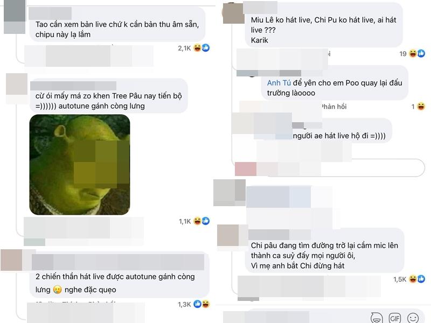View reactions on the 2,1K comment
Image resolution: width=431 pixels, height=323 pixels.
194,48
